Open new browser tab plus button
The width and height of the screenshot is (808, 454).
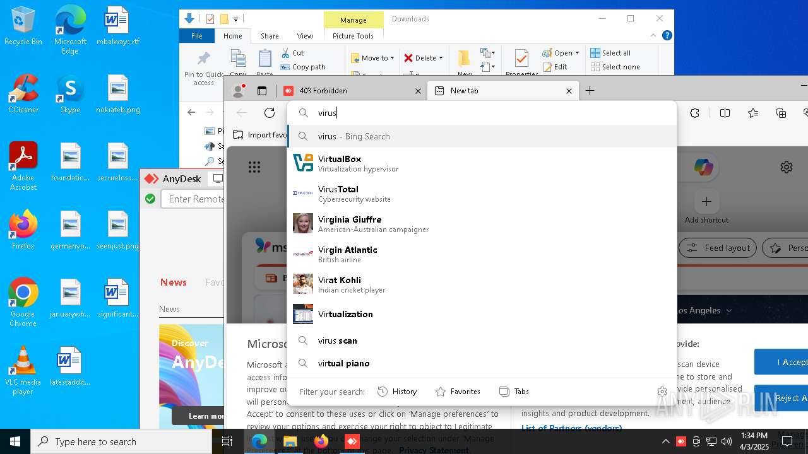click(x=590, y=91)
